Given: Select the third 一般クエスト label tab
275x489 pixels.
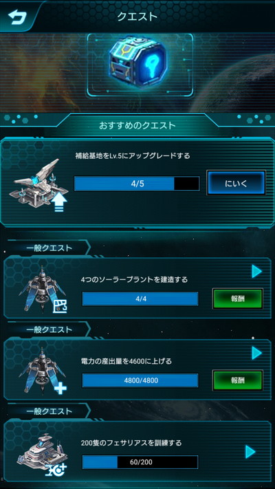Looking at the screenshot, I should [x=49, y=411].
